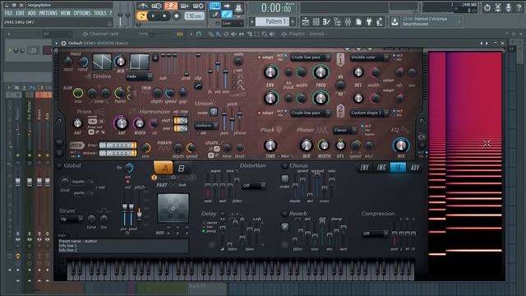Screen dimensions: 526x296
Task: Open the OPTIONS menu
Action: [x=82, y=13]
